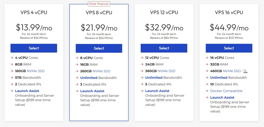
Task: Click Launch Assist link in 16 vCPU plan
Action: [x=222, y=97]
